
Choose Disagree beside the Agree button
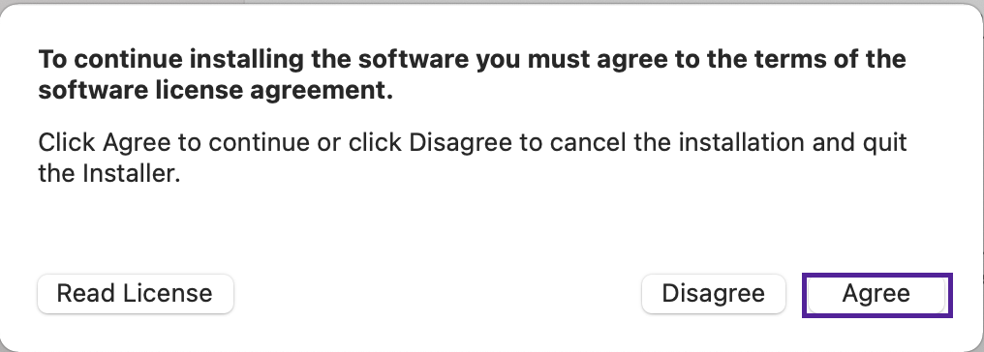pos(714,294)
